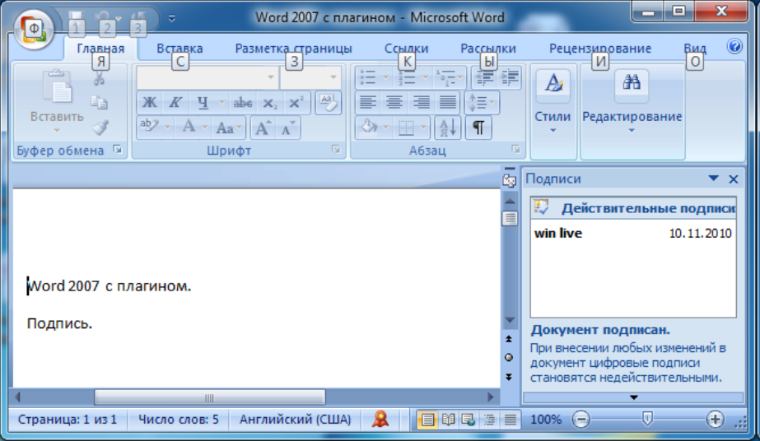Click the numbered list icon
Image resolution: width=760 pixels, height=441 pixels.
(406, 77)
